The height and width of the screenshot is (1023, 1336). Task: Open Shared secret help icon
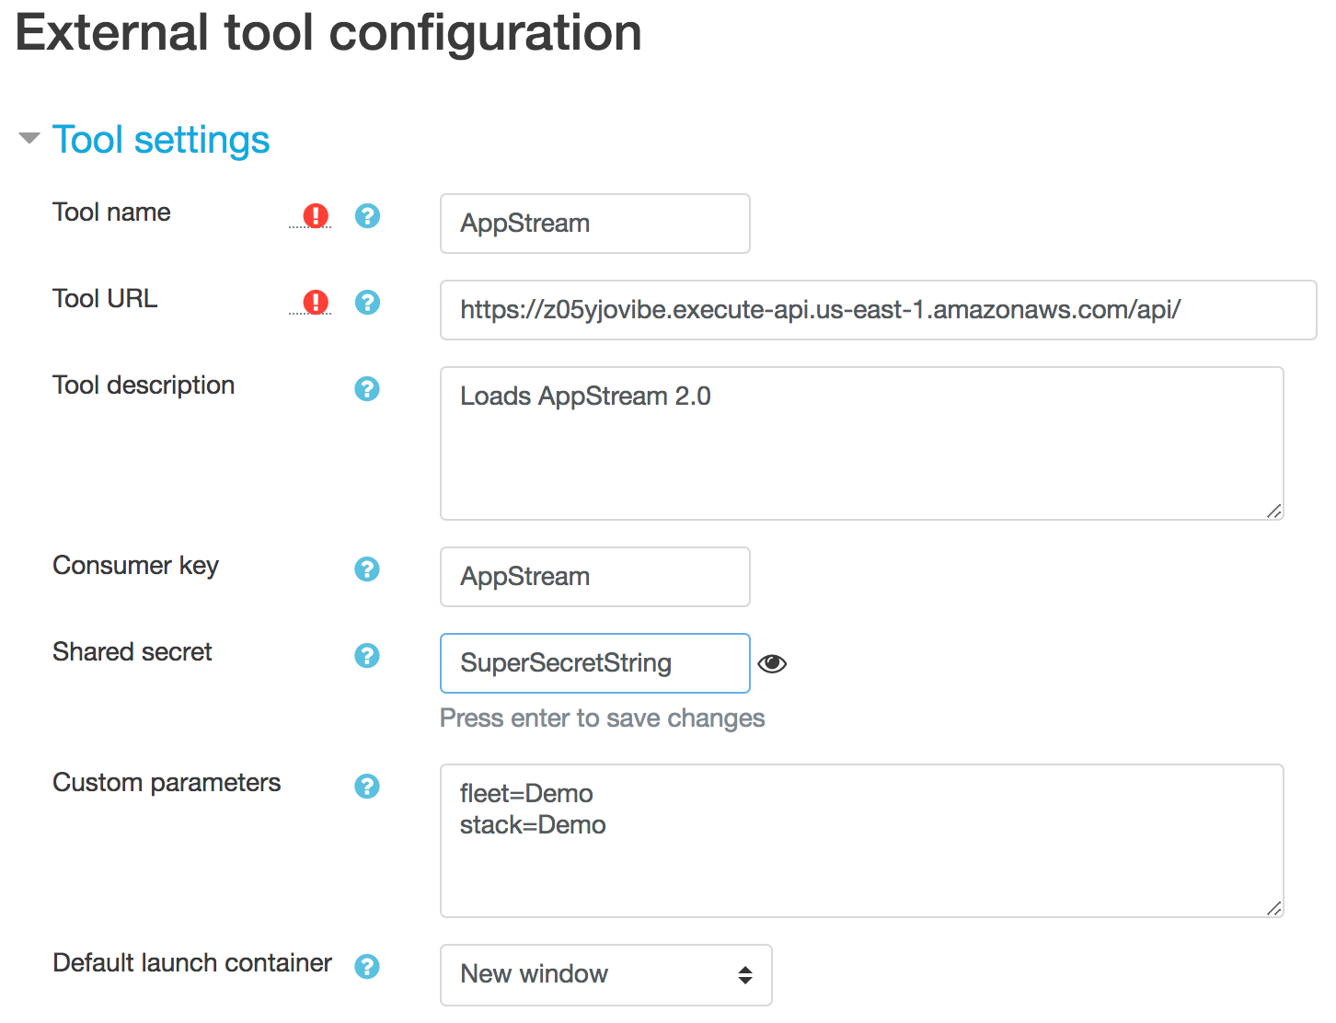coord(367,656)
